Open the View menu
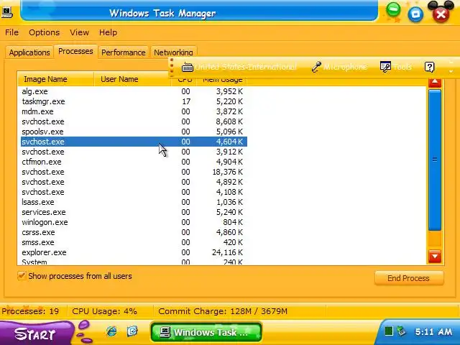Screen dimensions: 460x345 click(79, 32)
